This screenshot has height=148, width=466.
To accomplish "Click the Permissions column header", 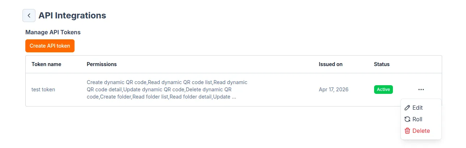I will point(102,64).
